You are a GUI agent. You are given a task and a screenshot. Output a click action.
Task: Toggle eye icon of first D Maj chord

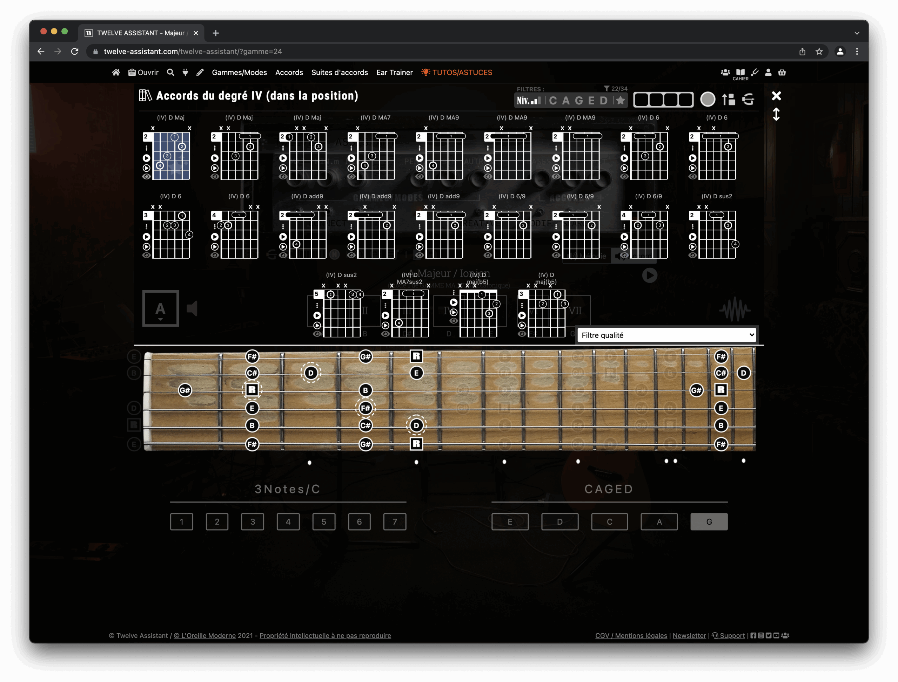[147, 177]
